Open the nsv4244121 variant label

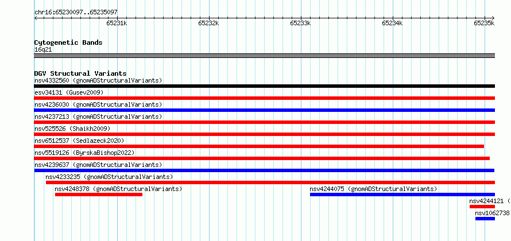click(x=490, y=201)
